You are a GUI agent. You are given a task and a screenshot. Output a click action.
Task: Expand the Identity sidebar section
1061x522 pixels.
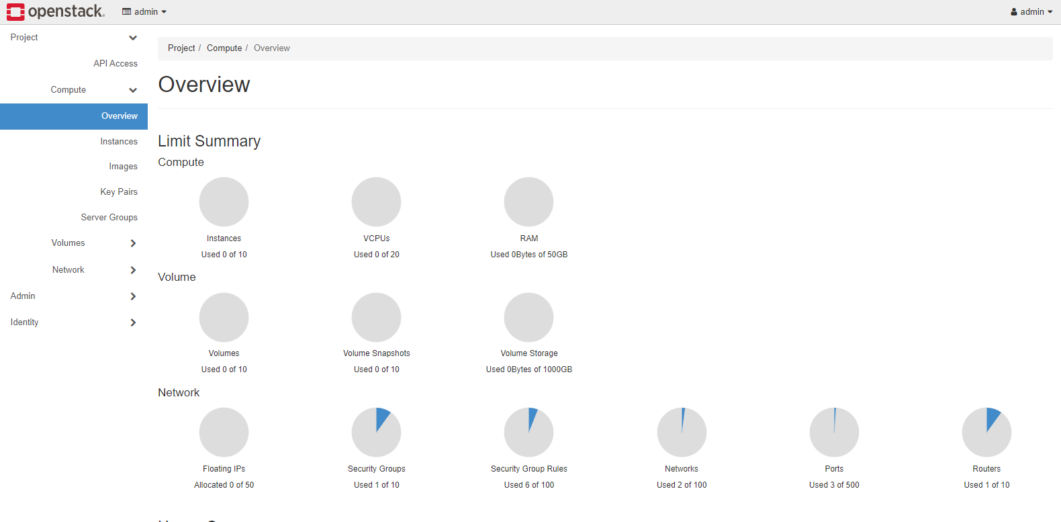tap(74, 322)
